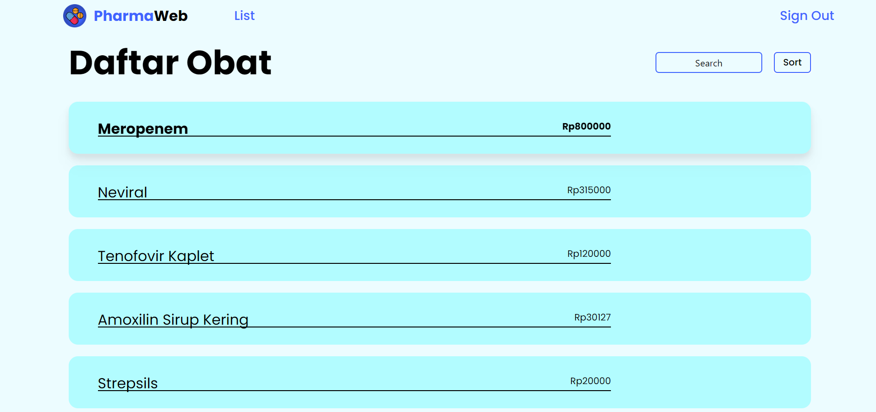The height and width of the screenshot is (412, 876).
Task: Click empty card space right of Rp120000
Action: [x=710, y=255]
